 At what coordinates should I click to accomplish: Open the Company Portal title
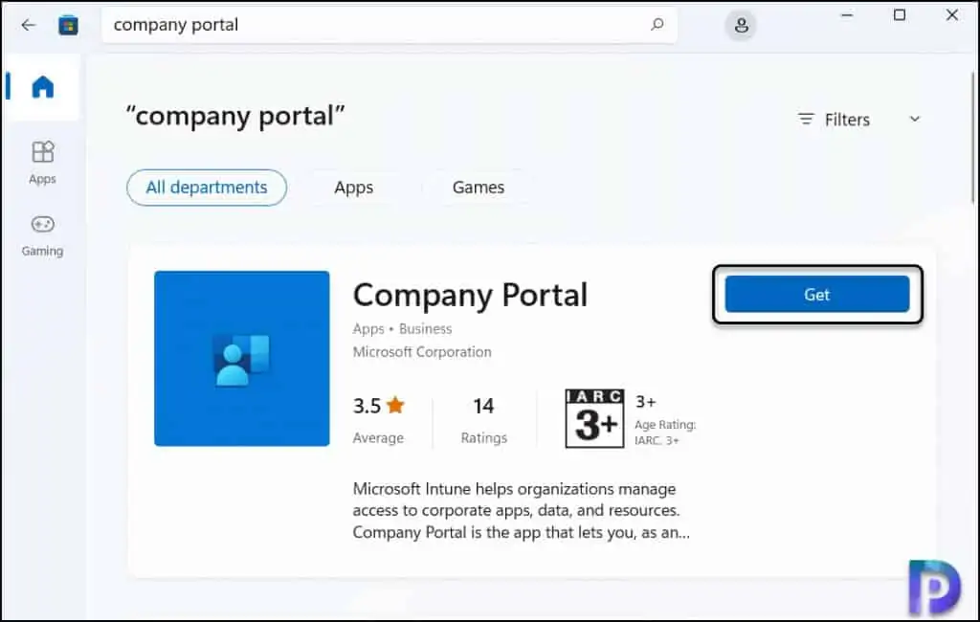tap(470, 295)
